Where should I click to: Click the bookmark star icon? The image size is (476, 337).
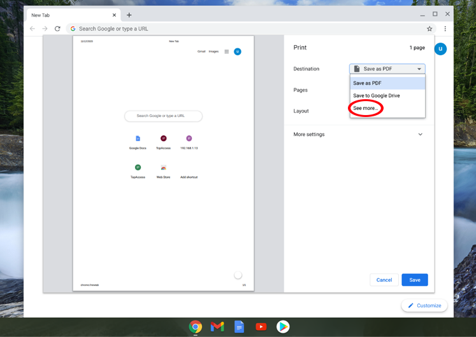click(x=429, y=29)
